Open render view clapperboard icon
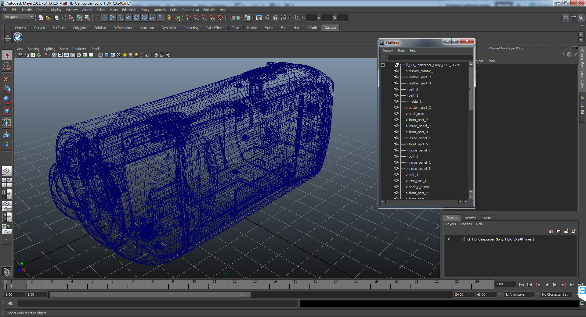 click(259, 18)
